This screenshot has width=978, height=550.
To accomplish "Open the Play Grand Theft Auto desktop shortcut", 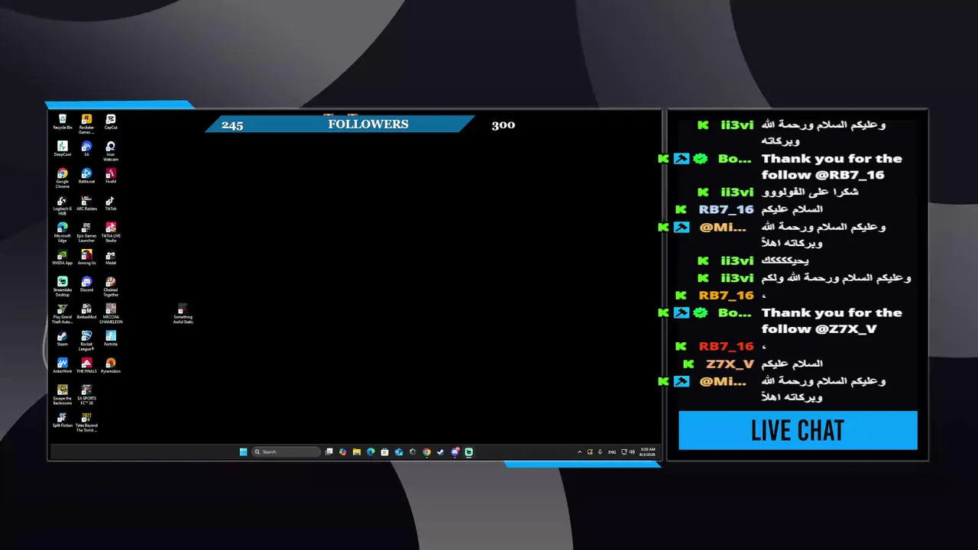I will click(x=63, y=313).
